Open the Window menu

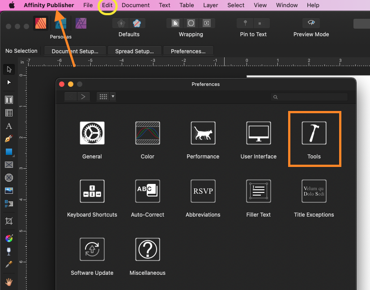coord(287,5)
